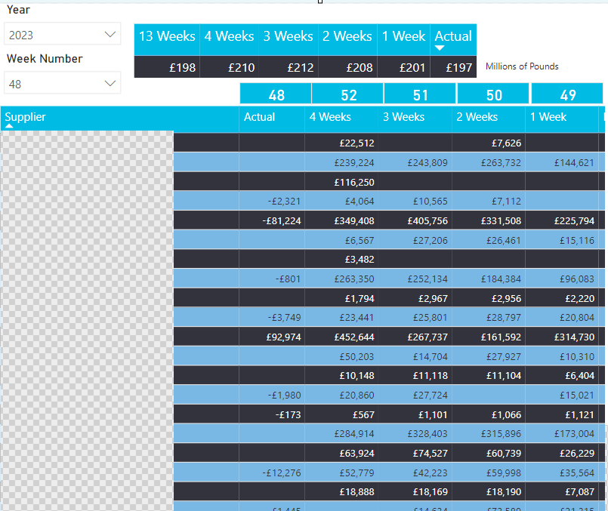Select cell £3,482
The image size is (608, 511).
[x=360, y=259]
